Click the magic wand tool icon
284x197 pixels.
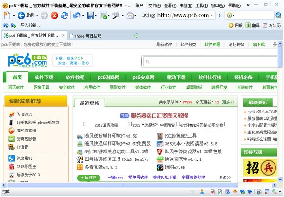[116, 15]
